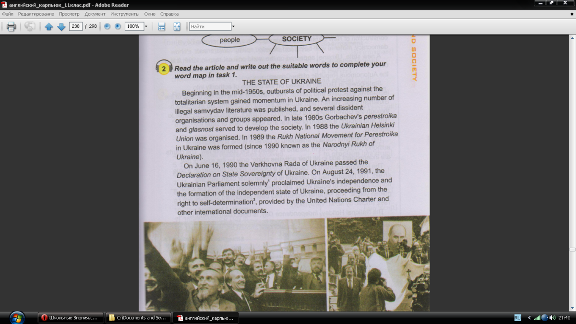Open the Просмотр menu
Viewport: 576px width, 324px height.
(69, 14)
